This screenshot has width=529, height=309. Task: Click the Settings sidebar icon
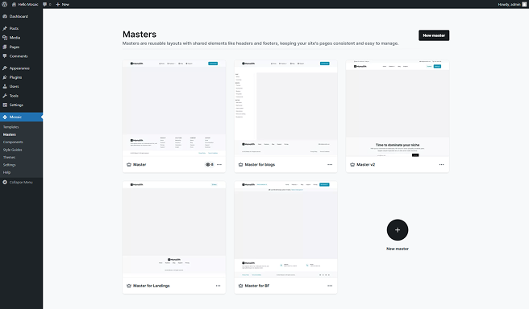pyautogui.click(x=5, y=105)
